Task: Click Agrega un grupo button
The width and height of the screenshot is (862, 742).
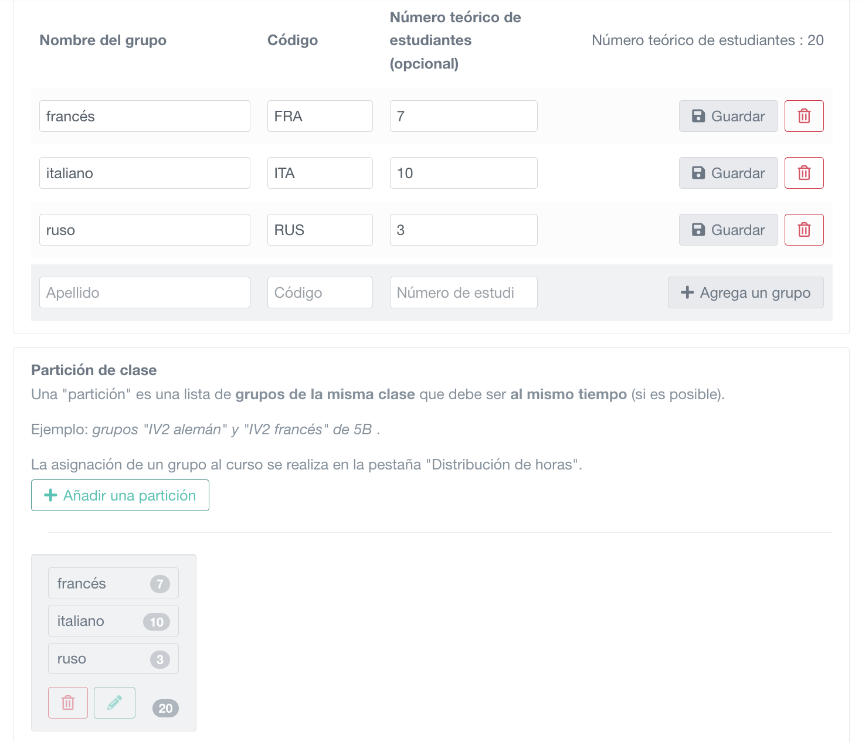Action: (x=745, y=292)
